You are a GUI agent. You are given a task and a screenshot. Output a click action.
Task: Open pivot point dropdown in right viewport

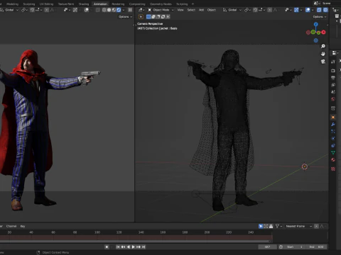[247, 10]
